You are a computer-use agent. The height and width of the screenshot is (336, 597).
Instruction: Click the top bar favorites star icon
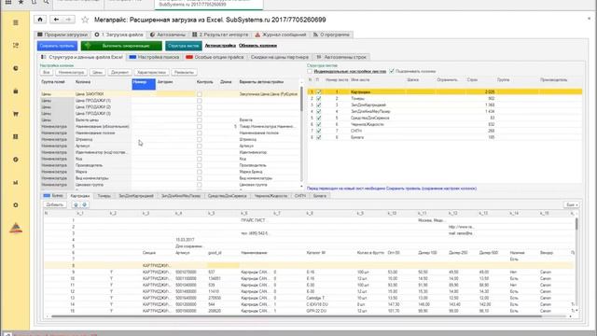(x=21, y=2)
